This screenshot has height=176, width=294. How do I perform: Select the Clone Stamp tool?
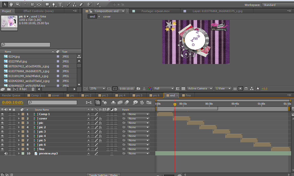click(x=75, y=5)
